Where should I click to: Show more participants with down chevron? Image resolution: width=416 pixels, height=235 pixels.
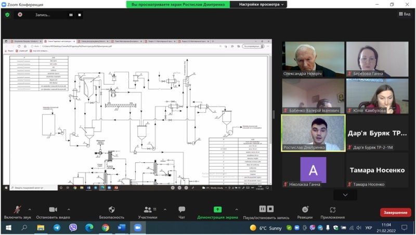(x=345, y=195)
